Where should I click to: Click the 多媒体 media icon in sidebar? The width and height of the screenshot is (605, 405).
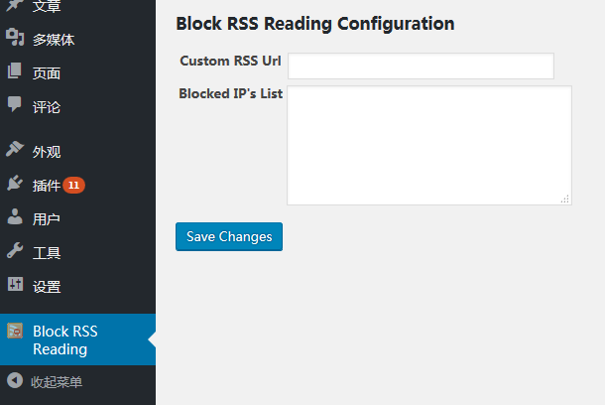coord(15,39)
